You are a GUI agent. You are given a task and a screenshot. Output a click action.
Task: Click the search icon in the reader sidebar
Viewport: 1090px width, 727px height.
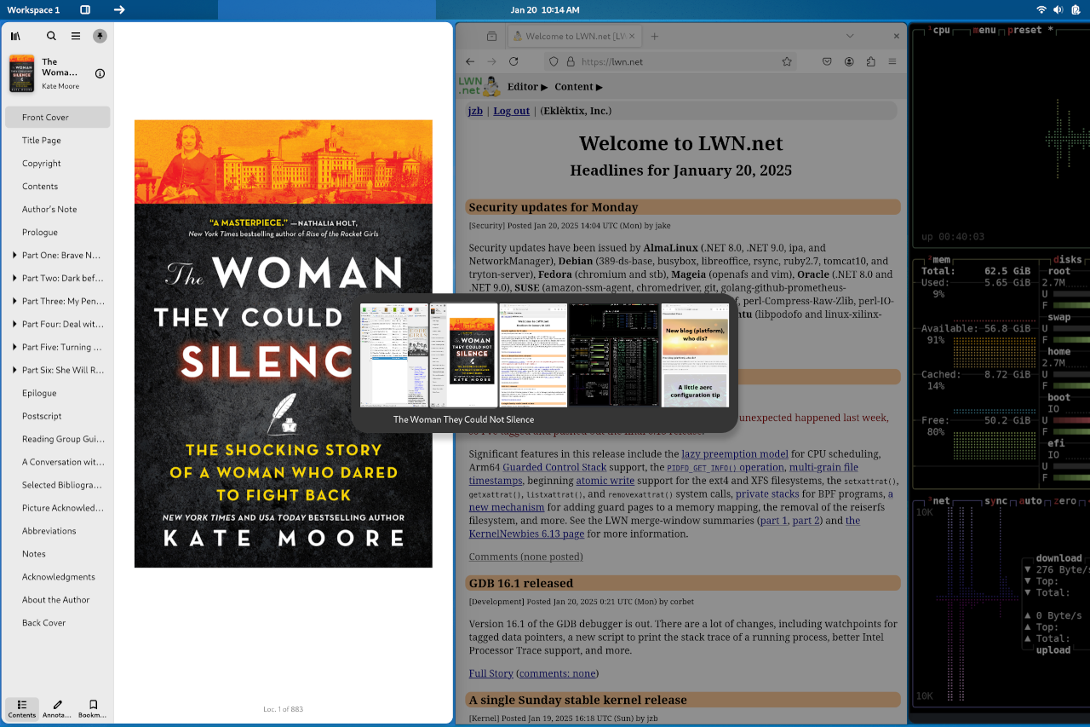(51, 36)
